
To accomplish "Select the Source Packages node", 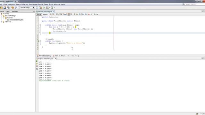I will (11, 16).
